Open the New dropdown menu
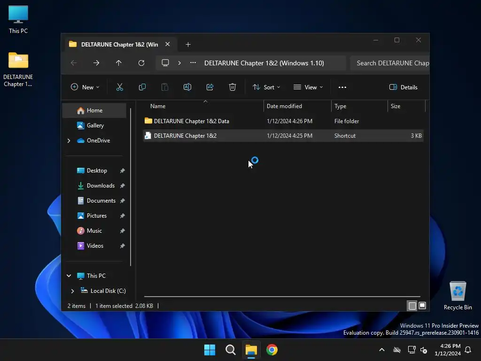The width and height of the screenshot is (481, 361). pos(85,87)
